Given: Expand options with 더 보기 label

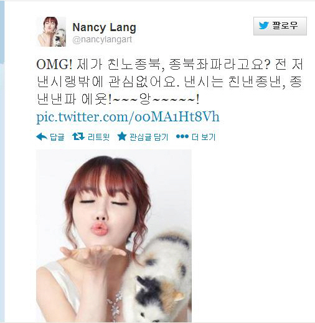Looking at the screenshot, I should 204,137.
